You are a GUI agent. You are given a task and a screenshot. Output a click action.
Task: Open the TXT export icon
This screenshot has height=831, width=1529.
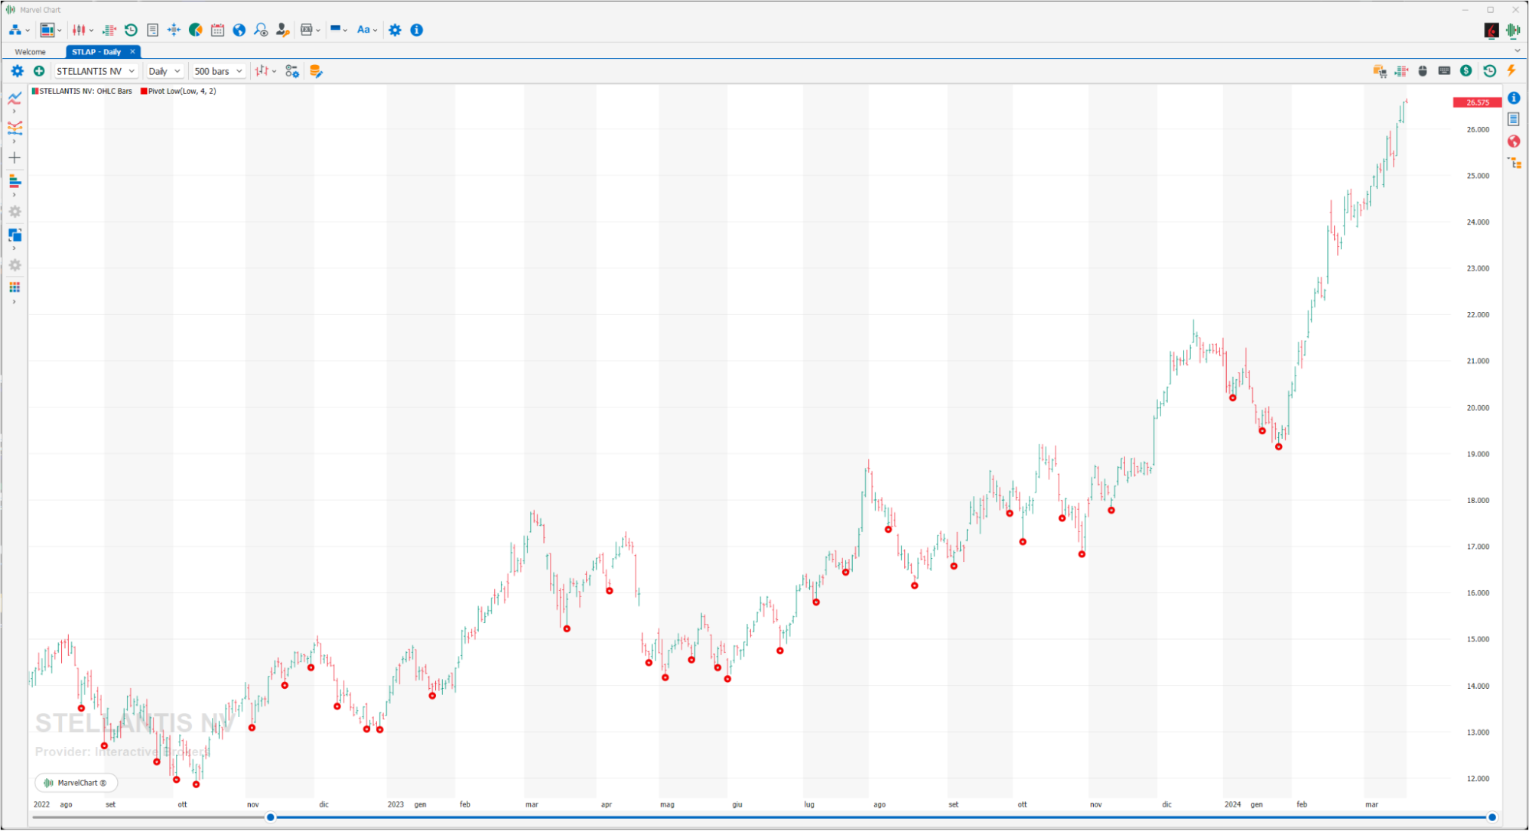pyautogui.click(x=307, y=30)
